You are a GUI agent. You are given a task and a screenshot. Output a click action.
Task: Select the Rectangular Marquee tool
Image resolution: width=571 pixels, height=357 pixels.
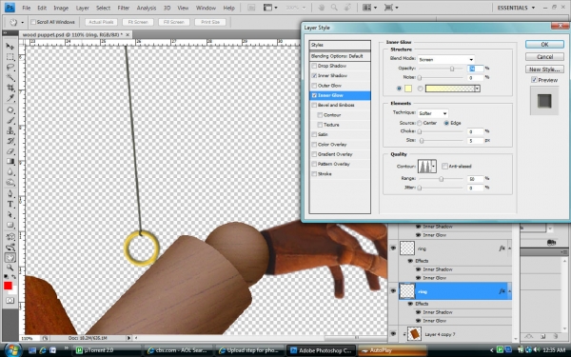pyautogui.click(x=10, y=57)
